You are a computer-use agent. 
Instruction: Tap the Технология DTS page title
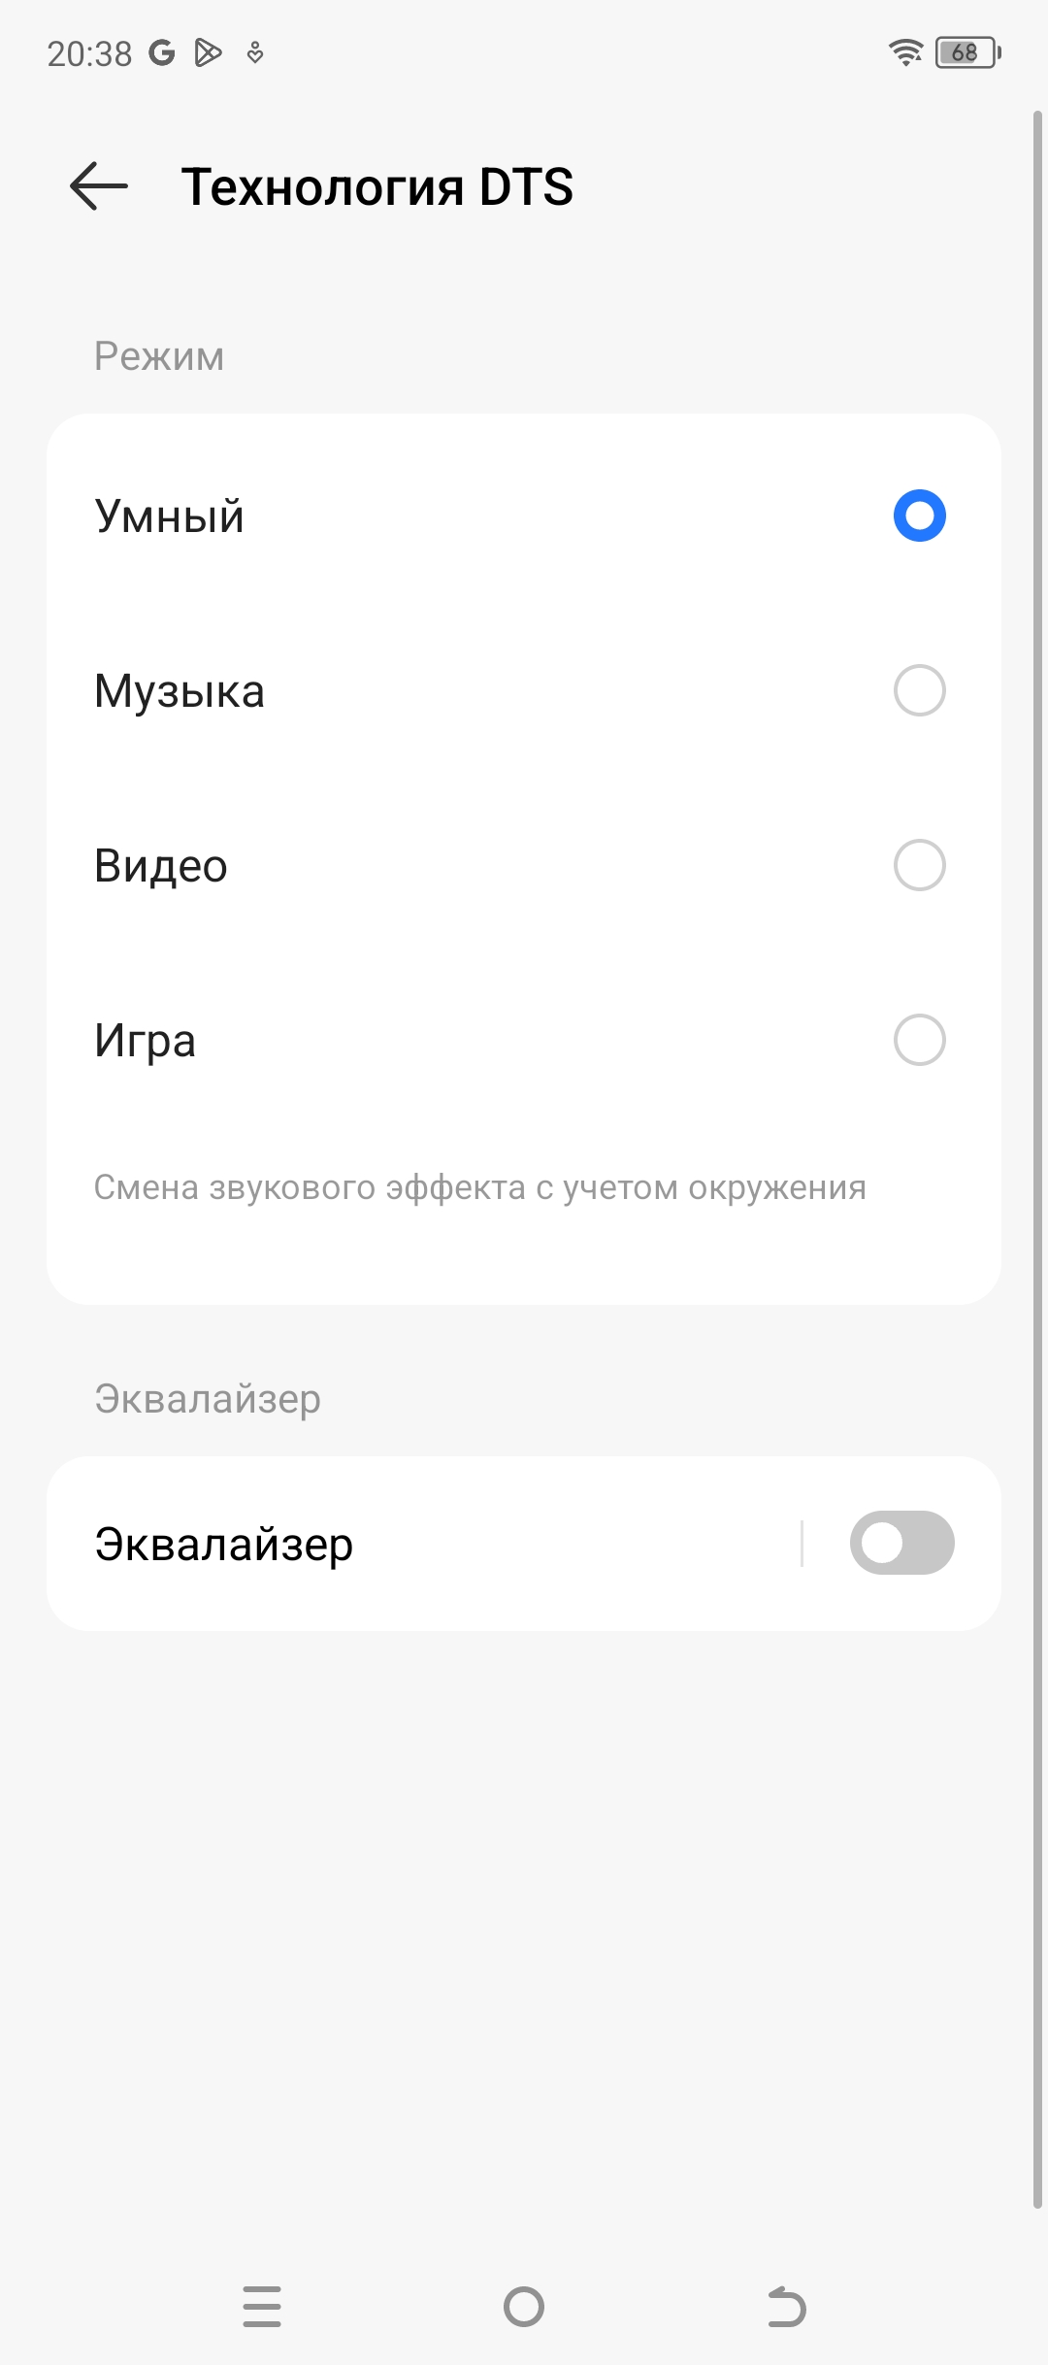pyautogui.click(x=377, y=186)
